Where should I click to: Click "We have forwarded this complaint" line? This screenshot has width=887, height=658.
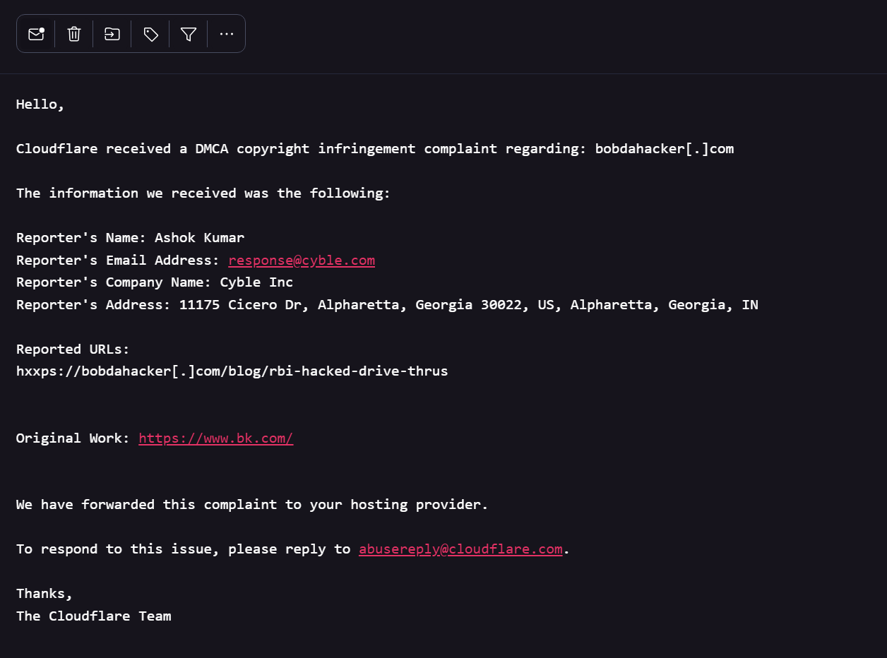(252, 505)
